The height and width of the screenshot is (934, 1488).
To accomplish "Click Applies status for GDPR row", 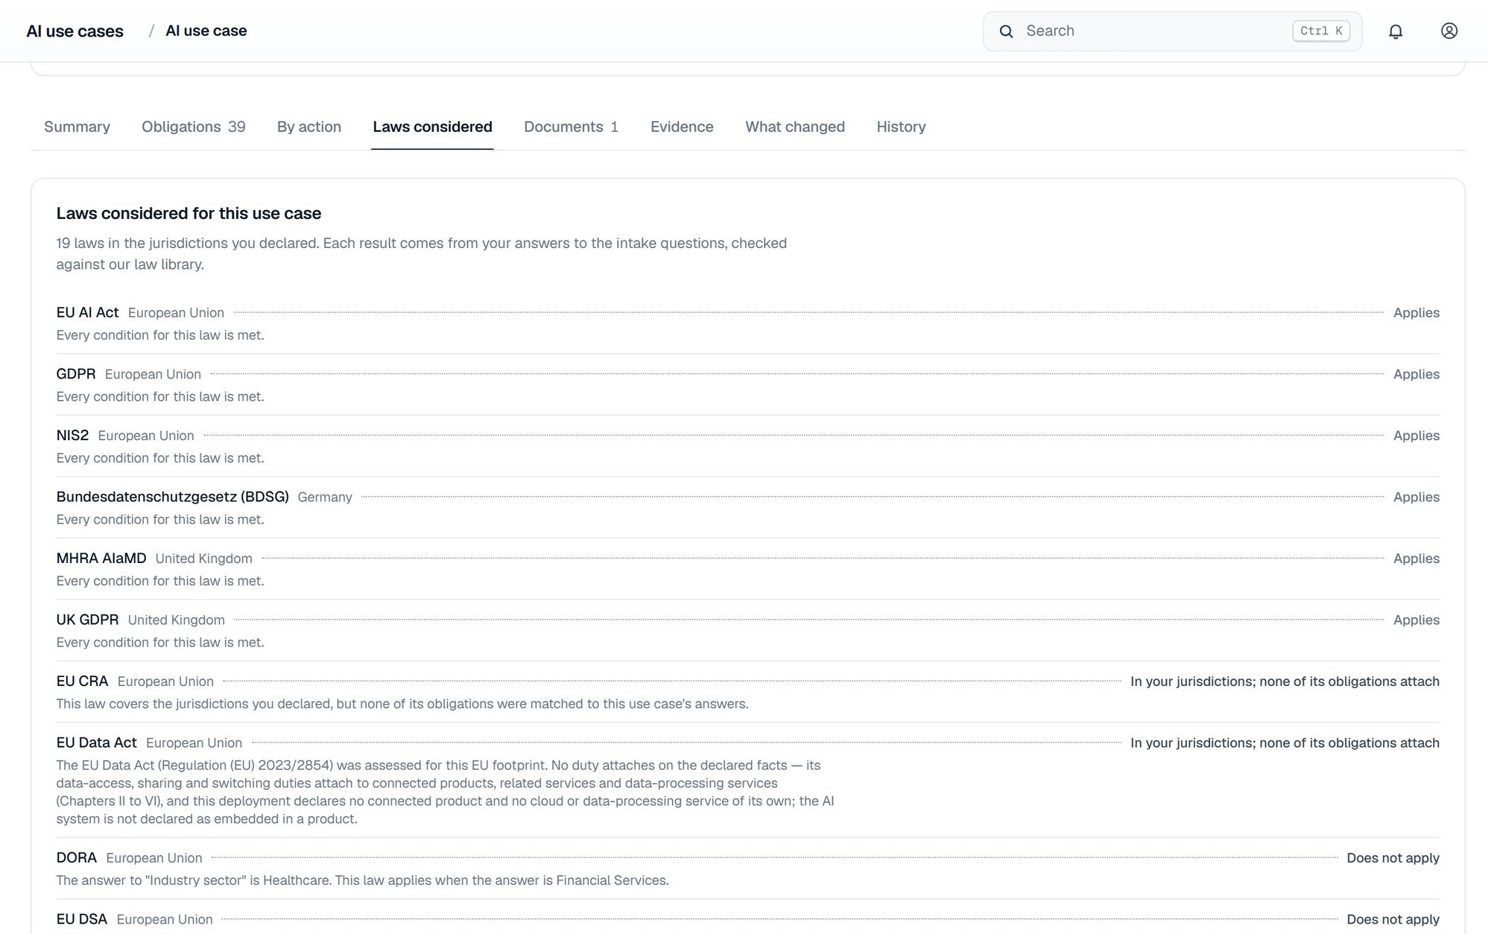I will (1416, 374).
